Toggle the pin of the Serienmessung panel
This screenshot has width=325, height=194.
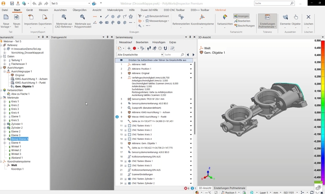pyautogui.click(x=190, y=37)
